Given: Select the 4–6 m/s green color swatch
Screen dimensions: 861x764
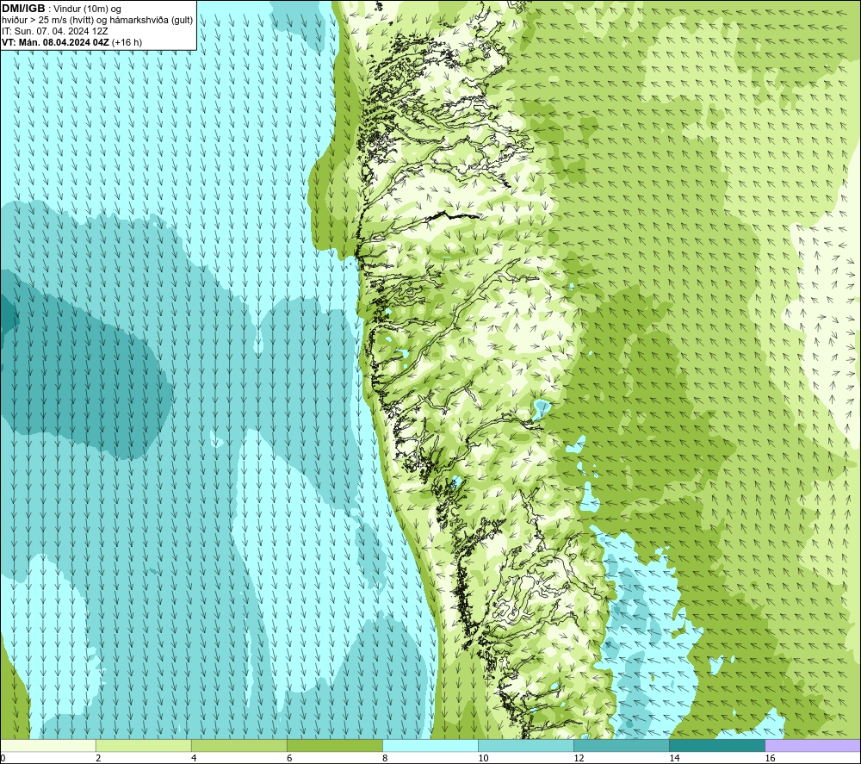Looking at the screenshot, I should click(x=238, y=745).
